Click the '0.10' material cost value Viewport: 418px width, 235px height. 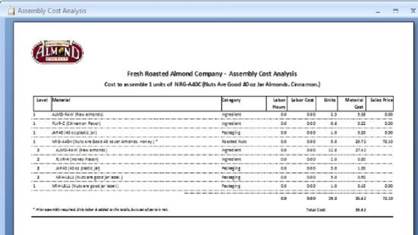pyautogui.click(x=362, y=186)
